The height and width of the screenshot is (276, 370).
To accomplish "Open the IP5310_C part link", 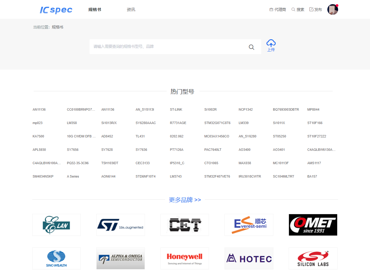I will (177, 163).
